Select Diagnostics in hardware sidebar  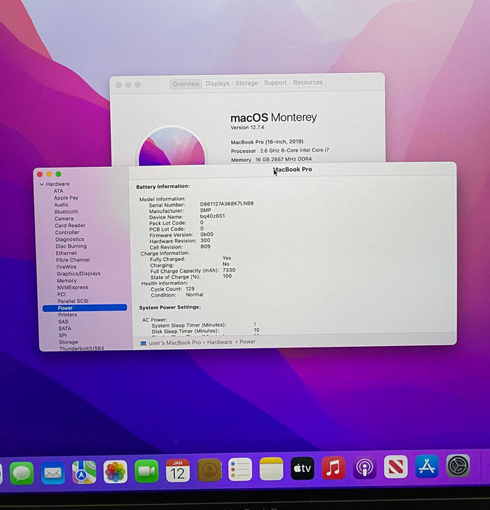70,239
